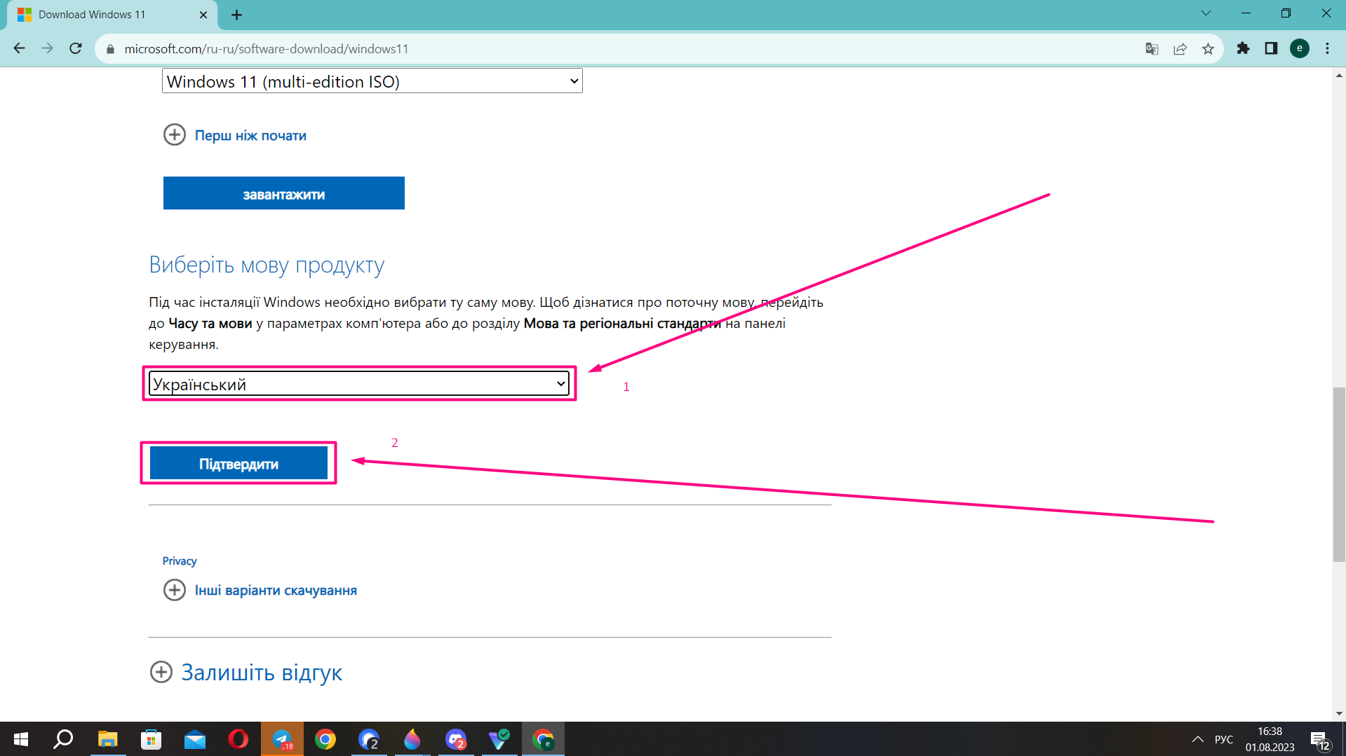Go back to the previous page
The height and width of the screenshot is (756, 1346).
[19, 48]
